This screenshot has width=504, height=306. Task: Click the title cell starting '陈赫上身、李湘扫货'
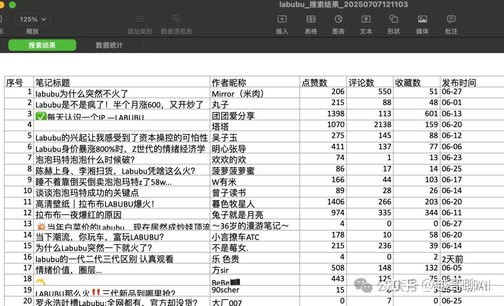[x=121, y=170]
